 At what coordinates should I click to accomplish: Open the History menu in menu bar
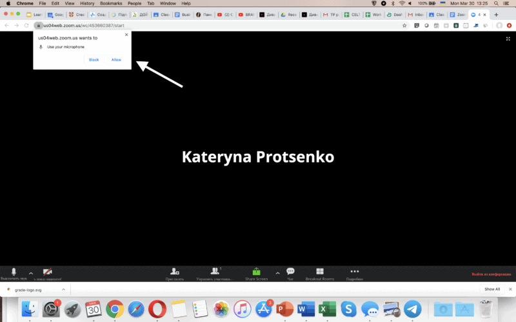(x=87, y=3)
